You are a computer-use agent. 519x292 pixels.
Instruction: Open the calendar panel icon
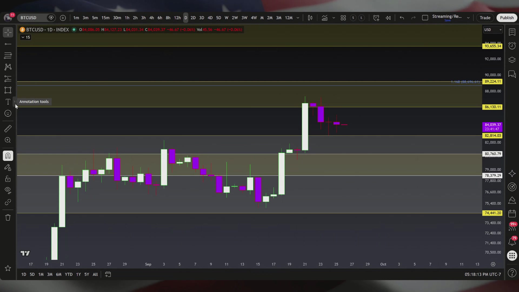click(512, 214)
